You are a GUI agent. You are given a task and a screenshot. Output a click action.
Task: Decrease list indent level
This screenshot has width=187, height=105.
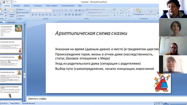[76, 10]
